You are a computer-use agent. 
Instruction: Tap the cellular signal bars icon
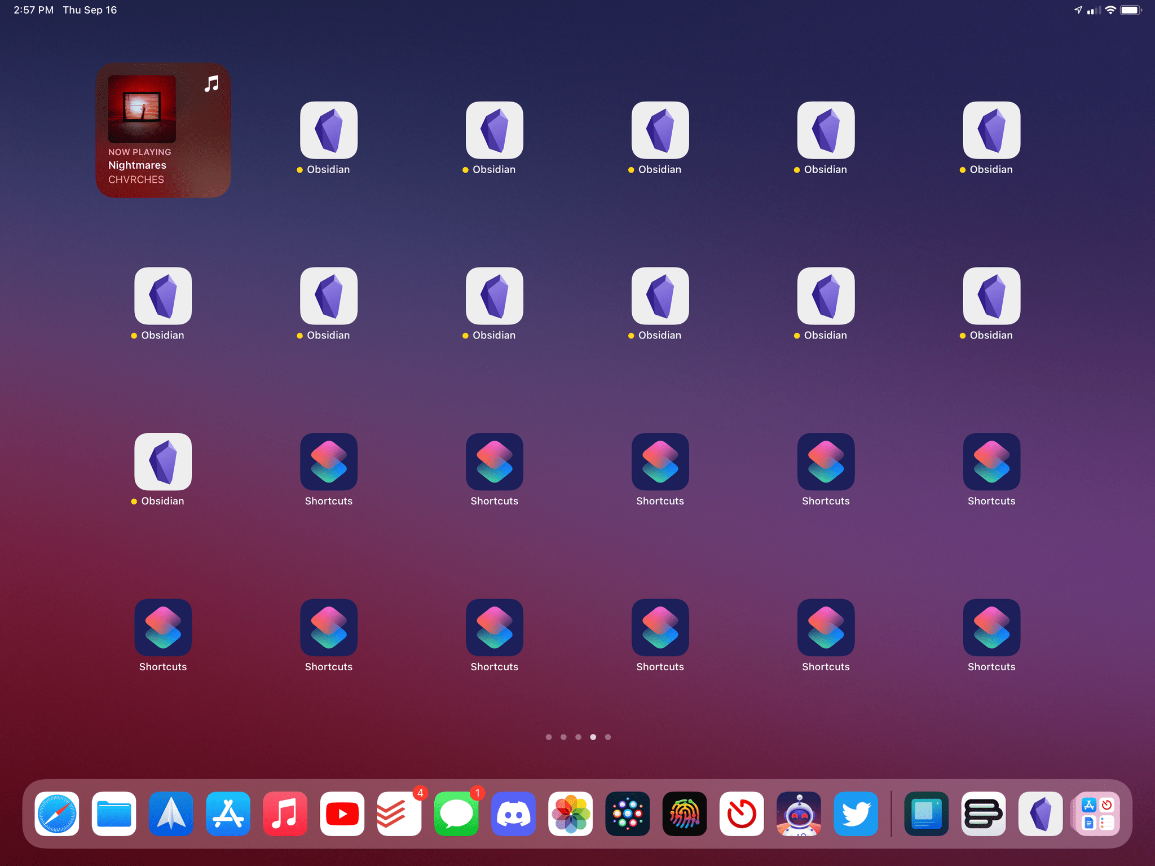pyautogui.click(x=1094, y=10)
